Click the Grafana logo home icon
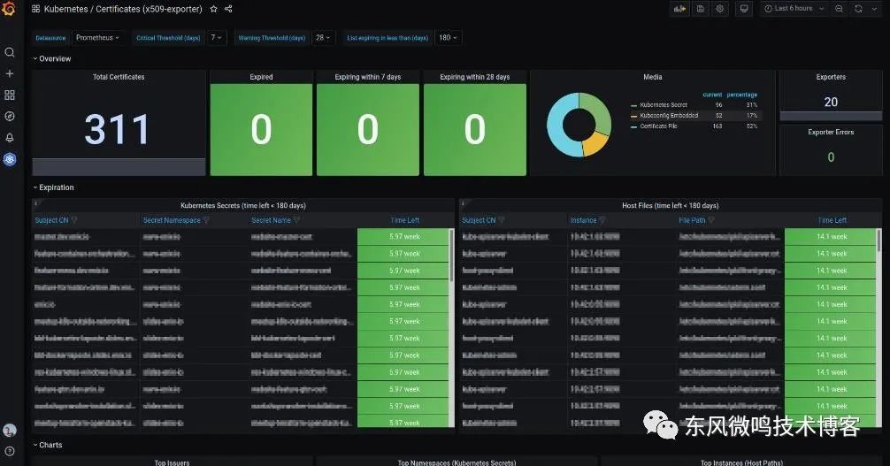Image resolution: width=890 pixels, height=466 pixels. (x=10, y=9)
